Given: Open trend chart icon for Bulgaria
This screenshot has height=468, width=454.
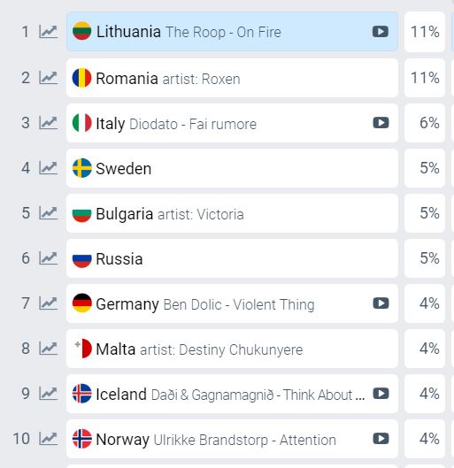Looking at the screenshot, I should [x=48, y=213].
